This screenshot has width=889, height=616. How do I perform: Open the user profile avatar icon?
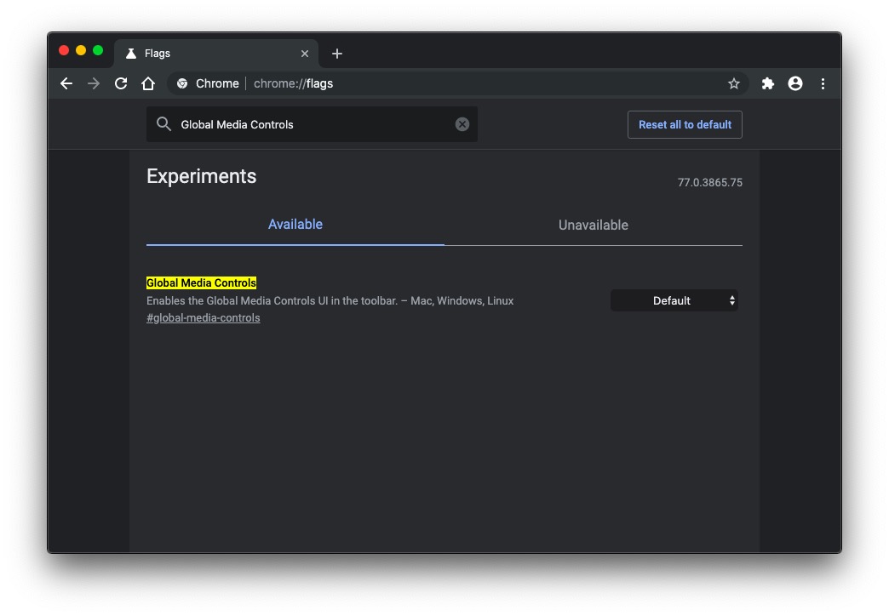pyautogui.click(x=794, y=83)
